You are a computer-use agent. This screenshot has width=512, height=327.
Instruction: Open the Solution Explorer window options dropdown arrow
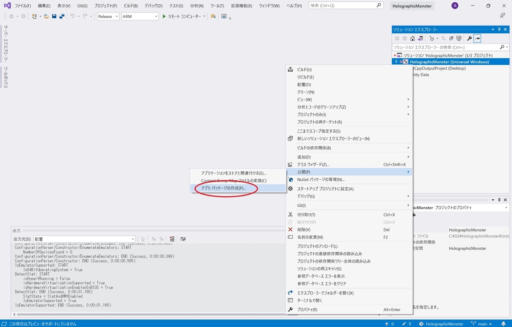[493, 29]
